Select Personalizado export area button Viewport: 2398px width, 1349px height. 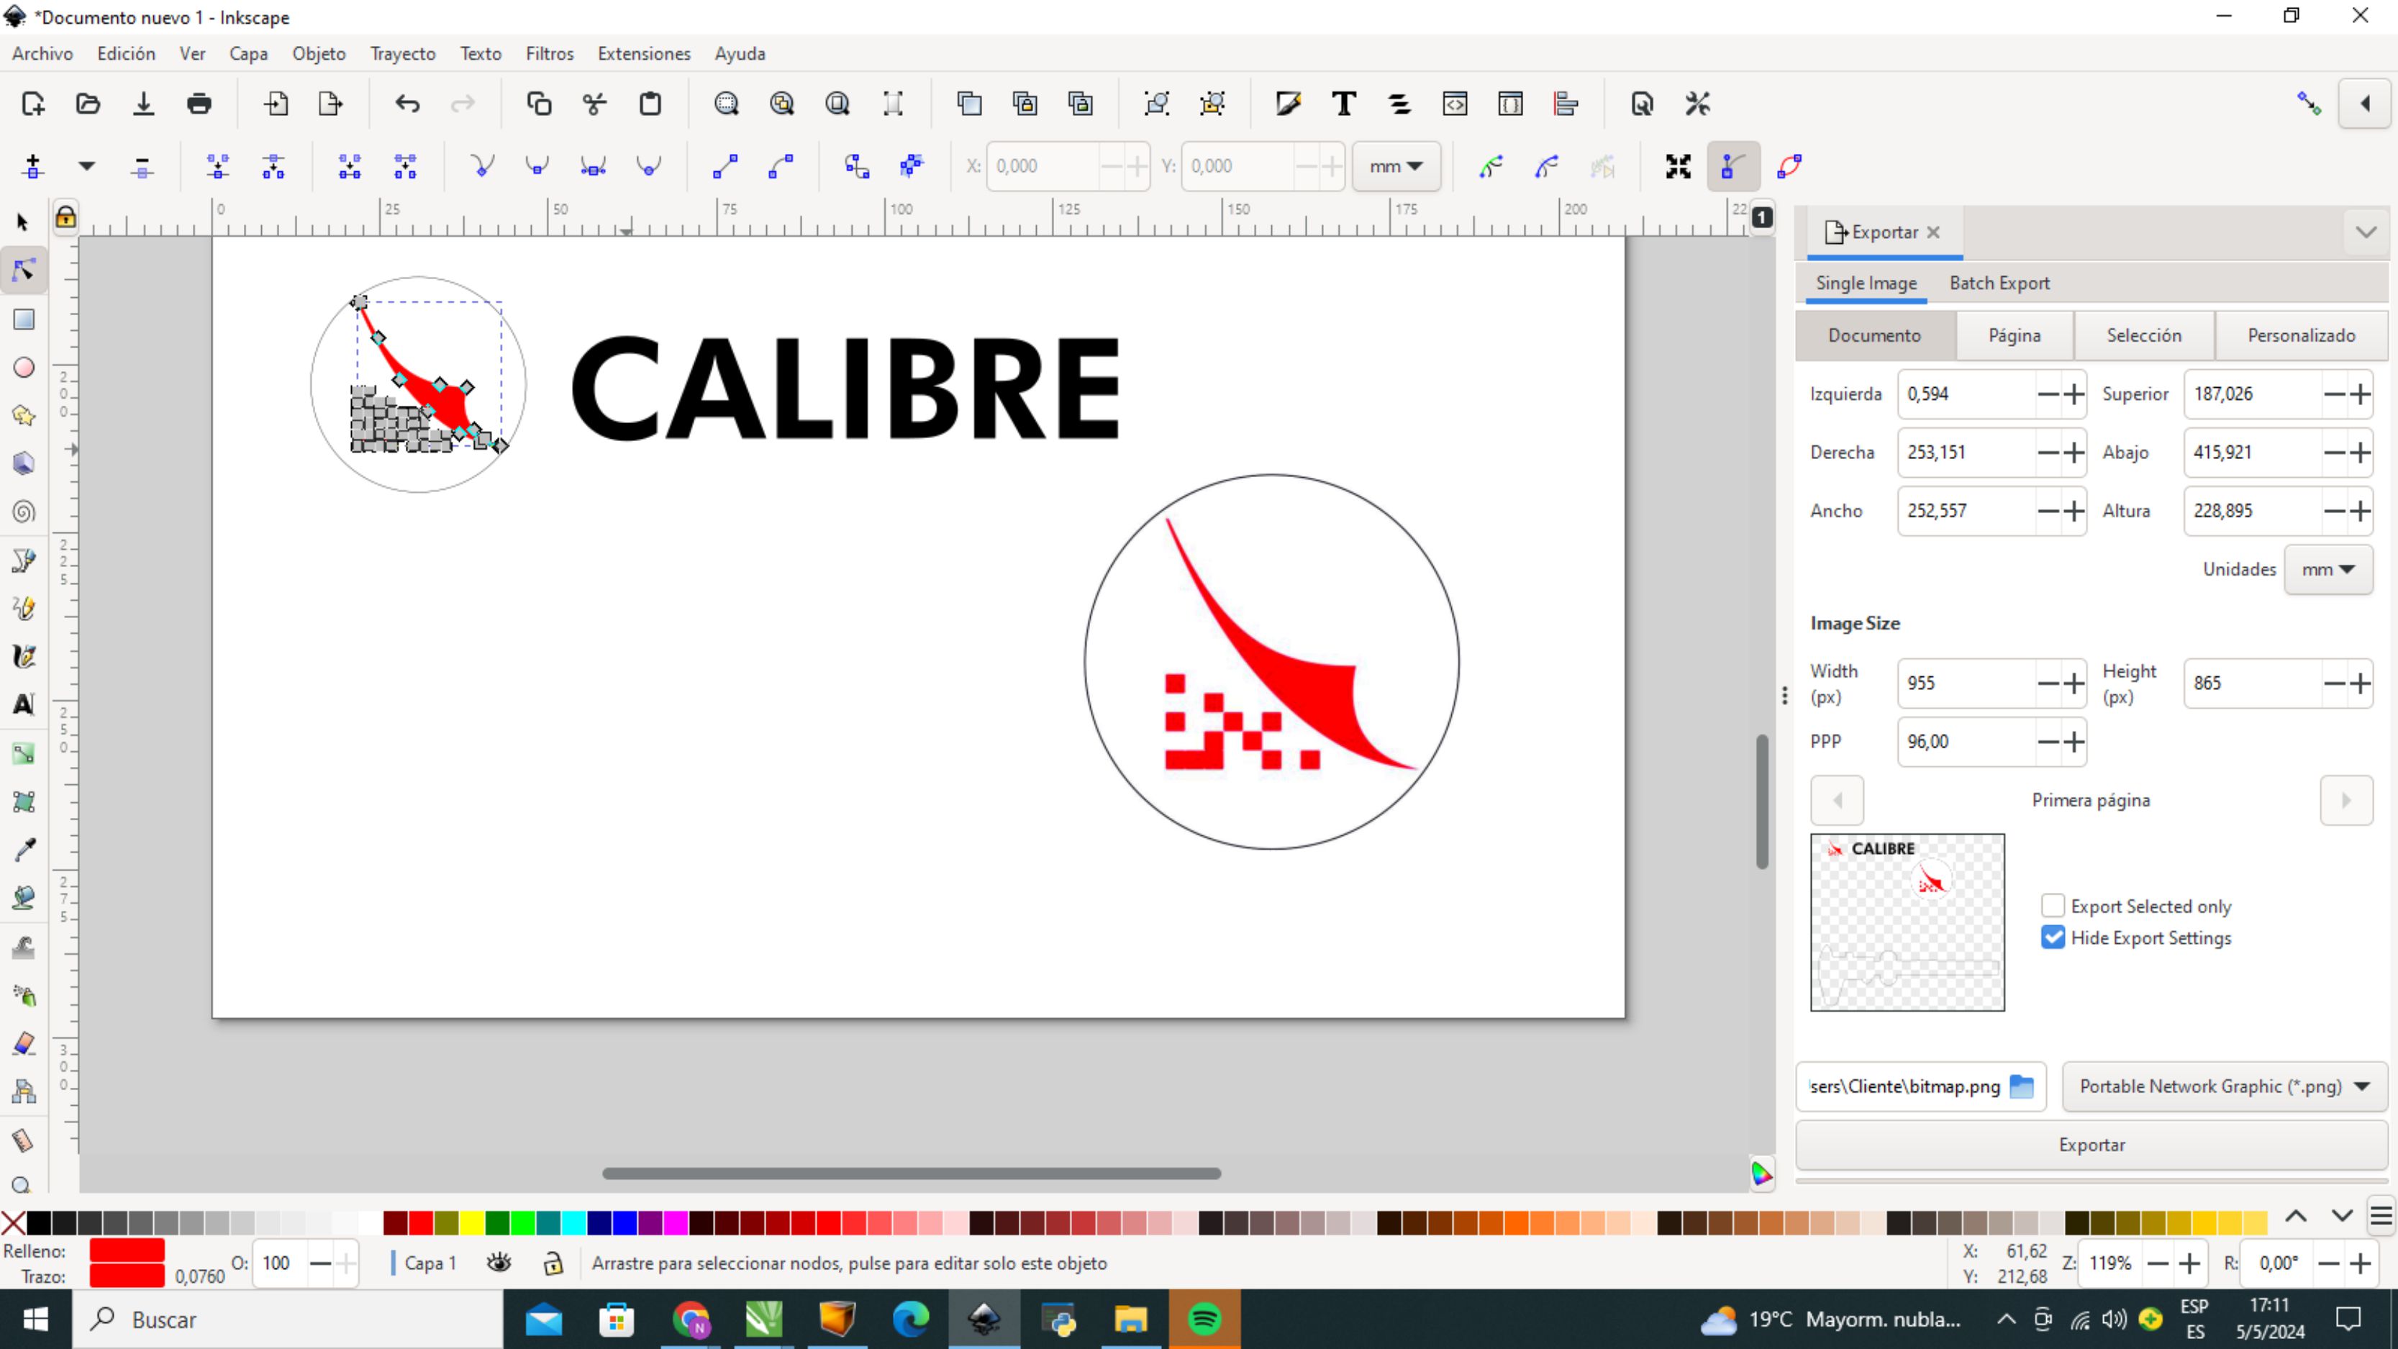(2301, 335)
